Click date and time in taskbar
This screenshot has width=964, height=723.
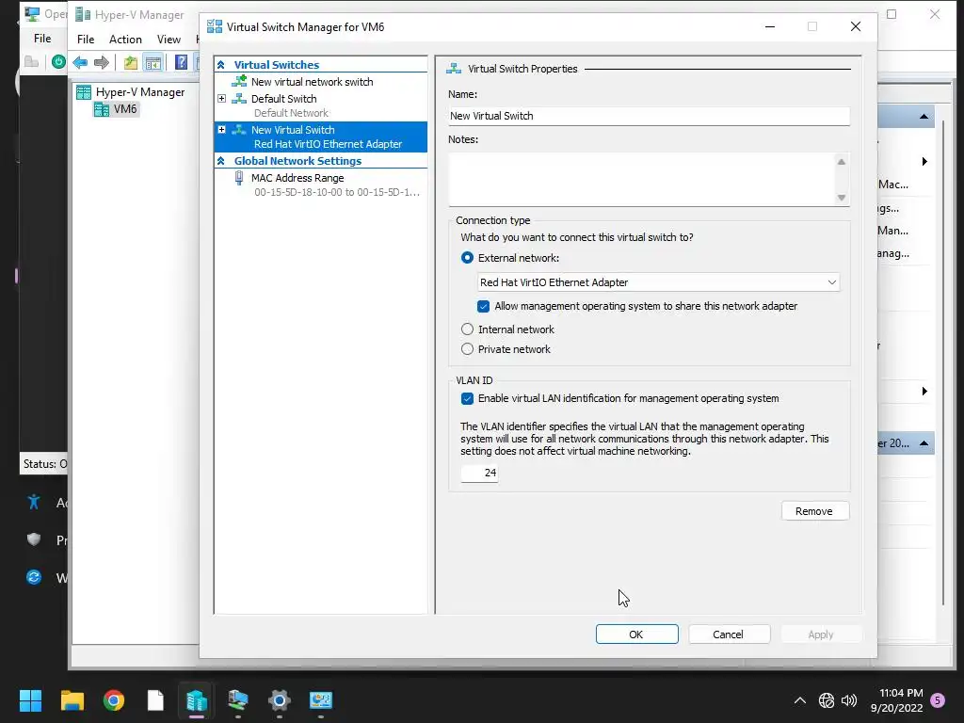tap(897, 700)
